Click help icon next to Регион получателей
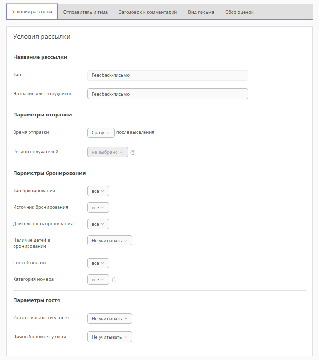This screenshot has width=319, height=360. [133, 152]
